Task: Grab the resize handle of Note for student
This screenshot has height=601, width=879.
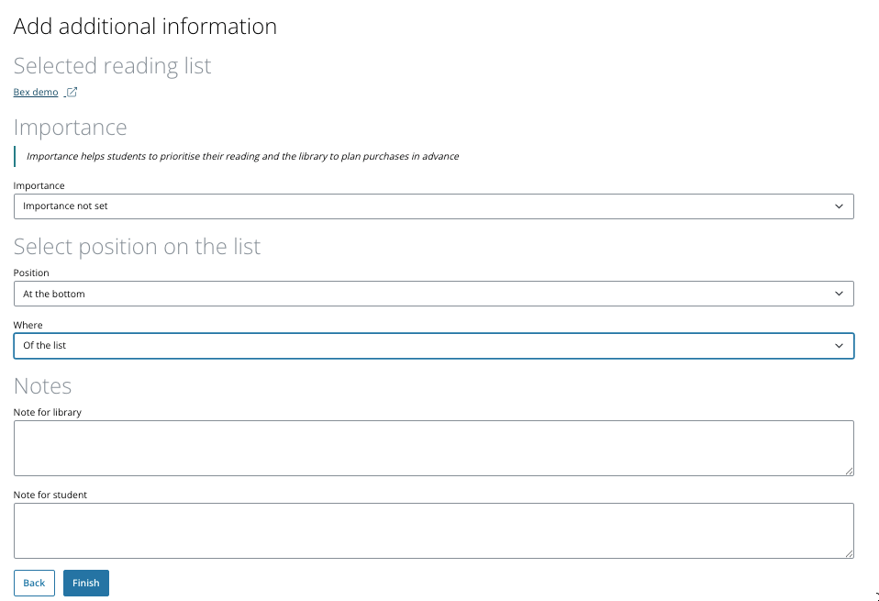Action: [849, 553]
